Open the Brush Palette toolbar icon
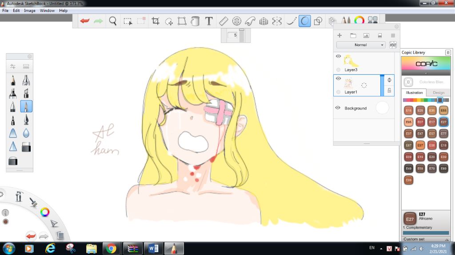The image size is (455, 255). tap(346, 20)
